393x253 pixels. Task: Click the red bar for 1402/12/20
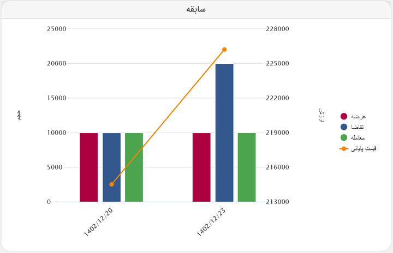coord(89,167)
